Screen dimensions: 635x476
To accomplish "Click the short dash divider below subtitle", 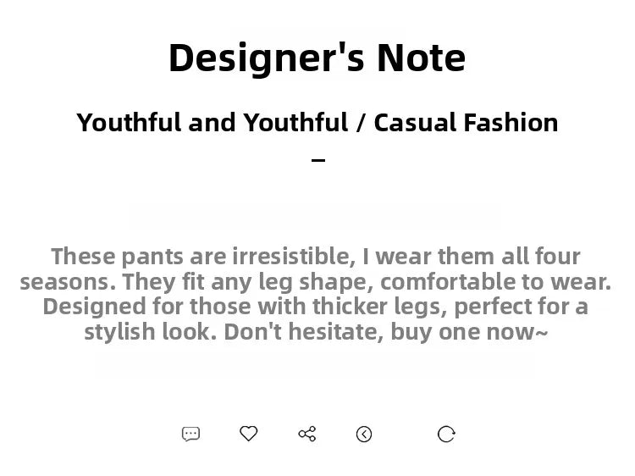I will pos(318,160).
